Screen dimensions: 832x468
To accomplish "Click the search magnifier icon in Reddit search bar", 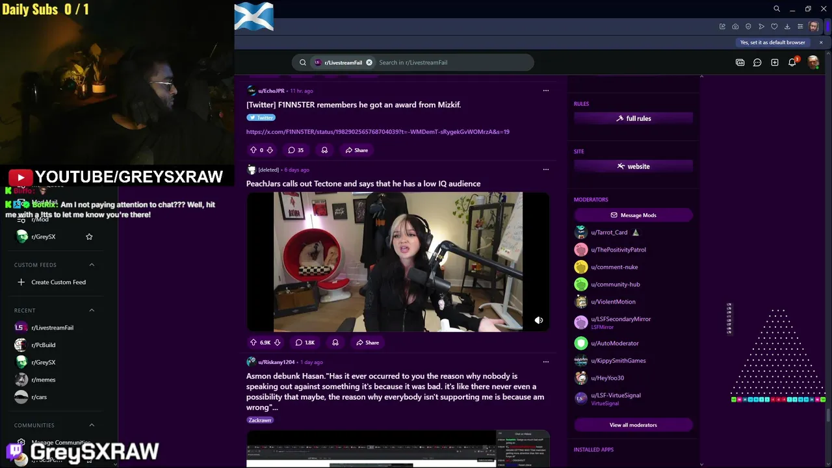I will click(302, 62).
